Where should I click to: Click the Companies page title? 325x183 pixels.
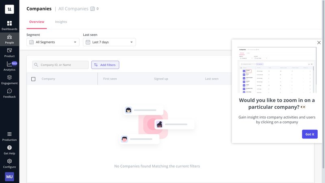click(39, 9)
